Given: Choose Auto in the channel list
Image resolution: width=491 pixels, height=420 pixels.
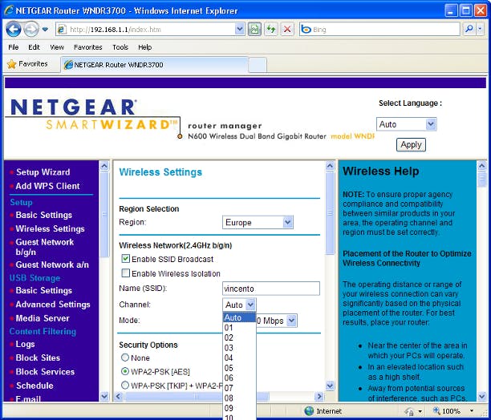Looking at the screenshot, I should click(239, 317).
